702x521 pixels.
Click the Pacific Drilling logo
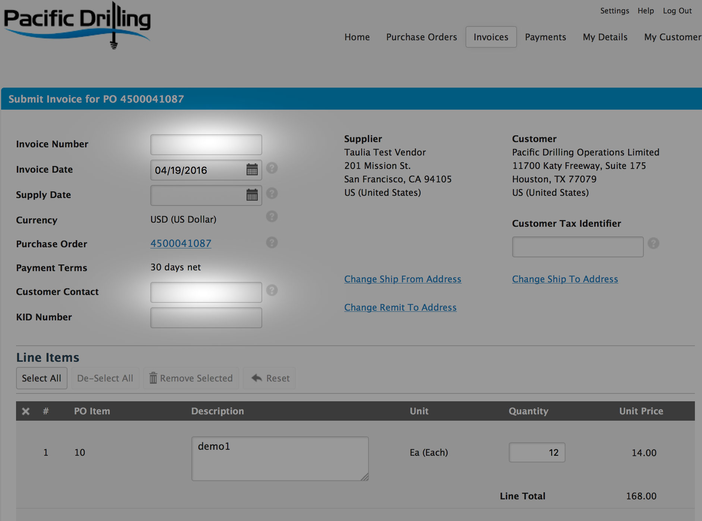[x=77, y=25]
